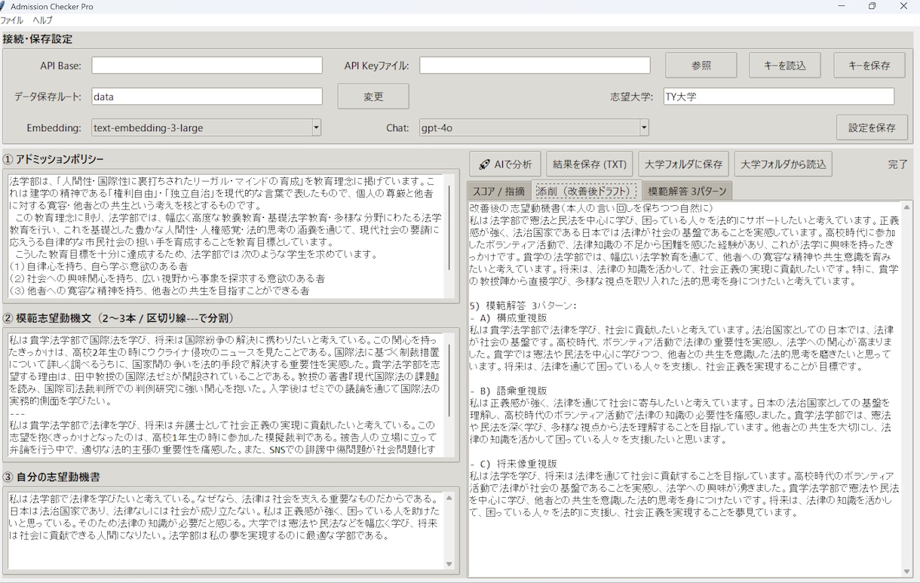Click the 完了 status label
The height and width of the screenshot is (583, 920).
tap(897, 164)
